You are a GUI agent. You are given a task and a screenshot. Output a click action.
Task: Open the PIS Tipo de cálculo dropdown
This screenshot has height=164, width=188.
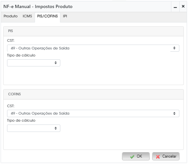point(34,63)
